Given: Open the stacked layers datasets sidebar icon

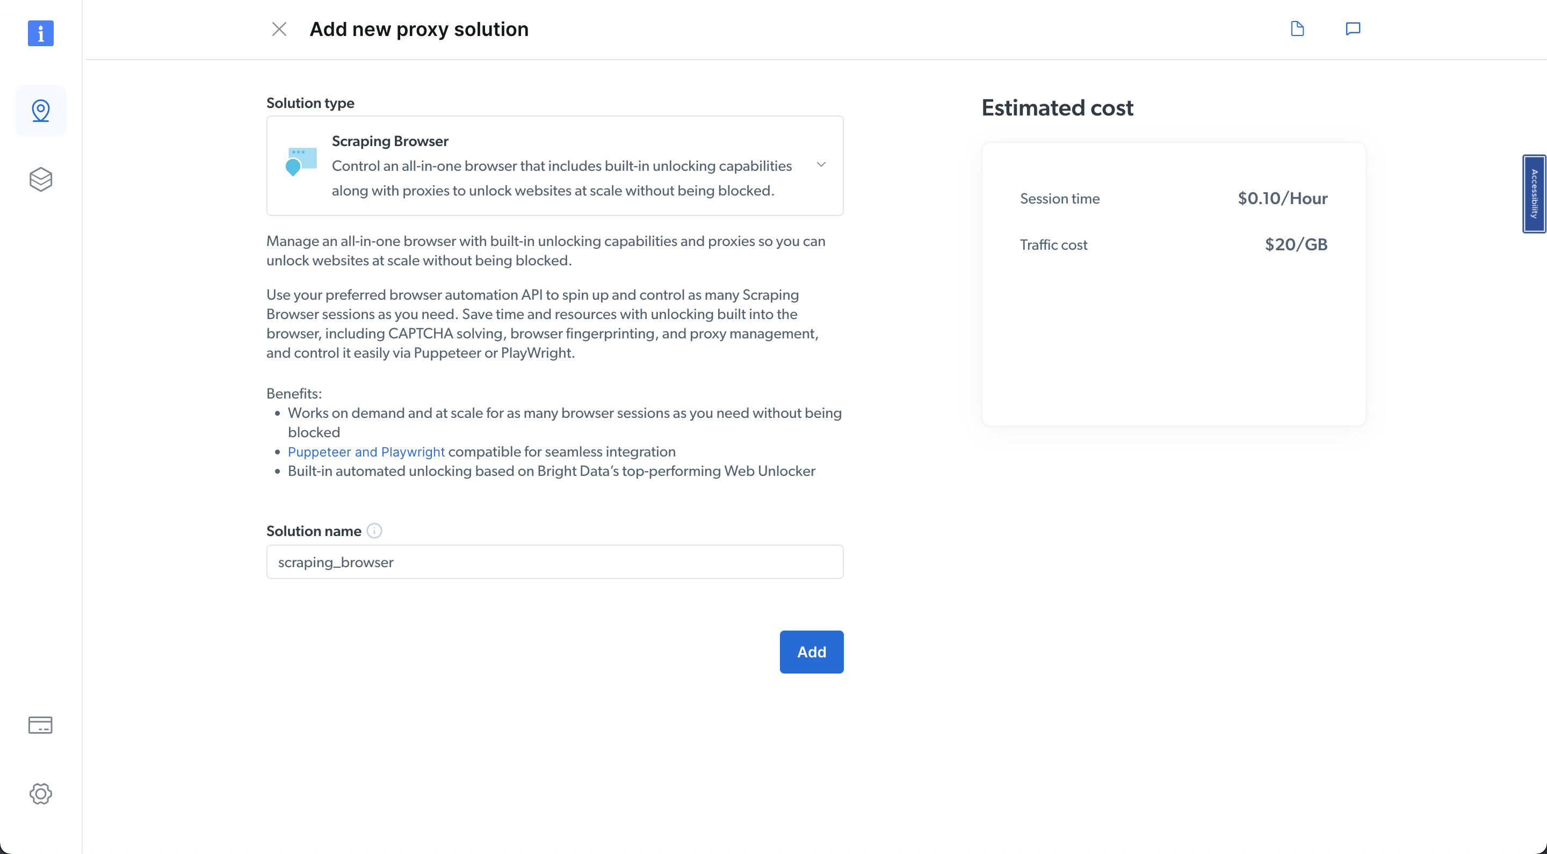Looking at the screenshot, I should tap(40, 179).
